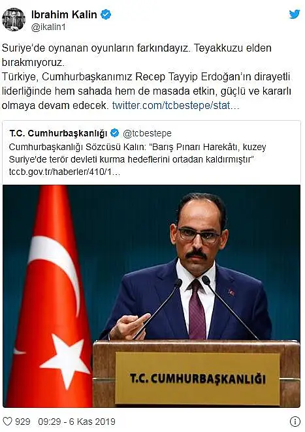Open Ibrahim Kalin's profile avatar

point(14,20)
